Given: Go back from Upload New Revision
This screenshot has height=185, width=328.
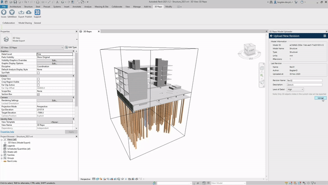Looking at the screenshot, I should click(x=271, y=36).
